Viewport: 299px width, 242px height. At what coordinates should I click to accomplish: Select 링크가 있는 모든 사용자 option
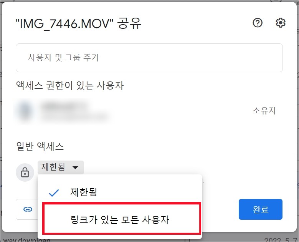click(121, 218)
